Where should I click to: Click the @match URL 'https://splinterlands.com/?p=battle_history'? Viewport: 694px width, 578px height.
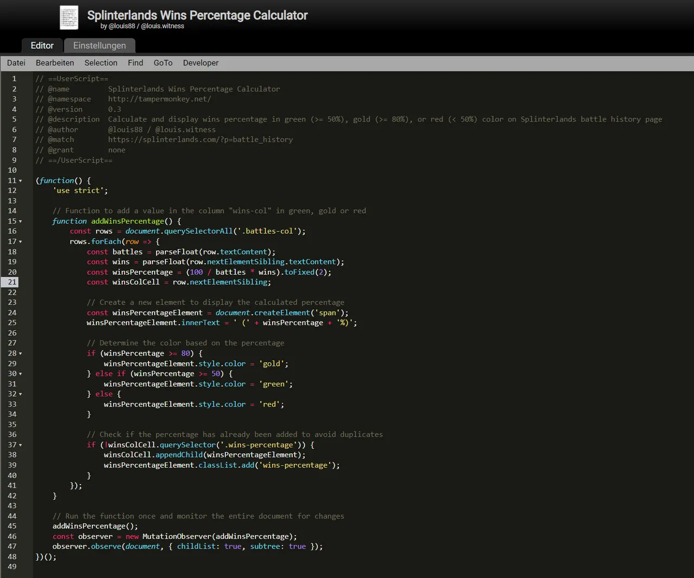point(200,139)
